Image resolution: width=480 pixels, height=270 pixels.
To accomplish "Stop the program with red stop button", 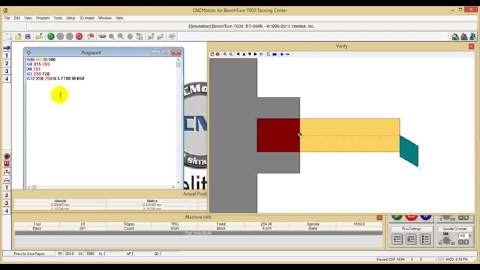I will 79,36.
